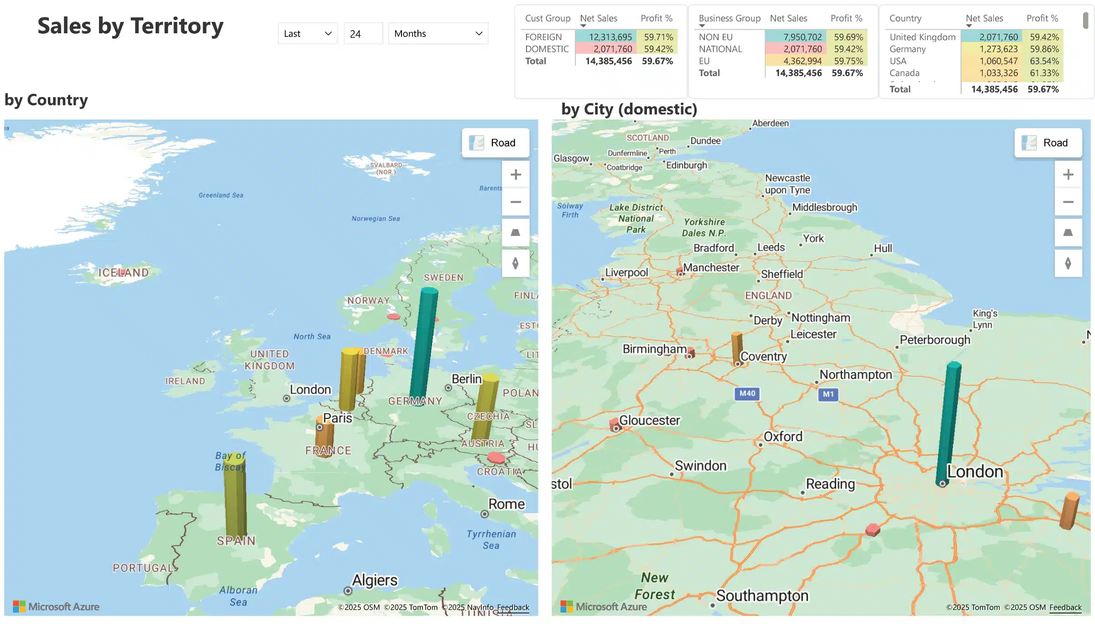Open Road style picker on country map
The height and width of the screenshot is (624, 1095).
[x=495, y=143]
